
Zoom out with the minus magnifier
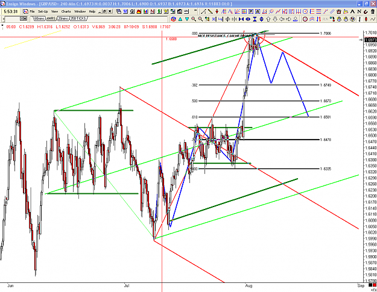tap(200, 19)
